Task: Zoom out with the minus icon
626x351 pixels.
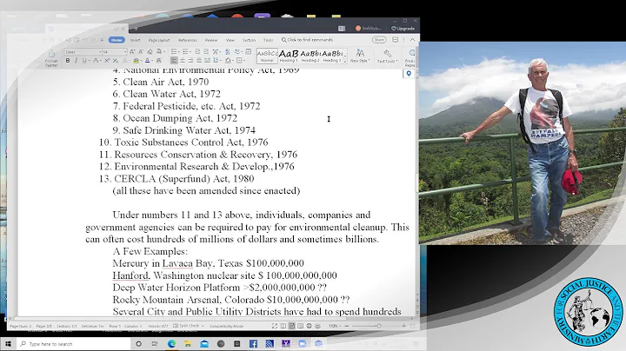Action: tap(346, 326)
